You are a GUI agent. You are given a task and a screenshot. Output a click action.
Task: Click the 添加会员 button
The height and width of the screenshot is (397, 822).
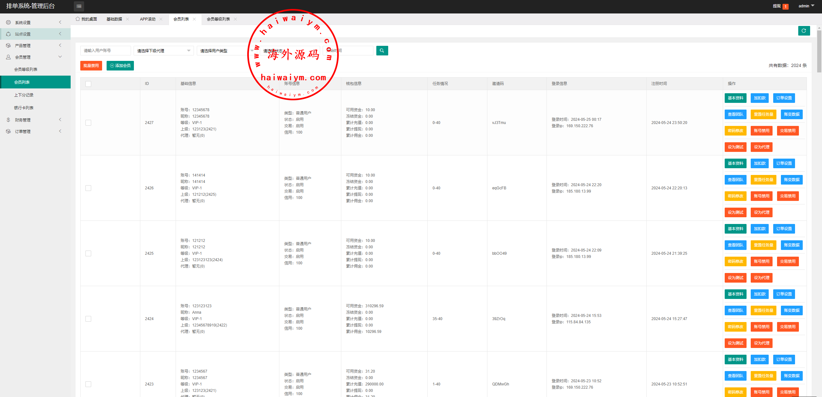click(120, 66)
